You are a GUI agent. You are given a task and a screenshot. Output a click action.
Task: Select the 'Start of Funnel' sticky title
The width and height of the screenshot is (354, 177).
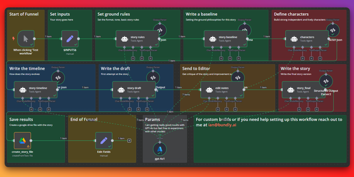(x=24, y=14)
